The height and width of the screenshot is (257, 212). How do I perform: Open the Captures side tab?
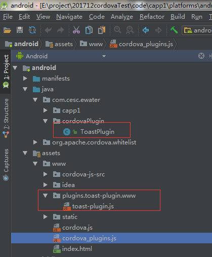click(x=6, y=165)
